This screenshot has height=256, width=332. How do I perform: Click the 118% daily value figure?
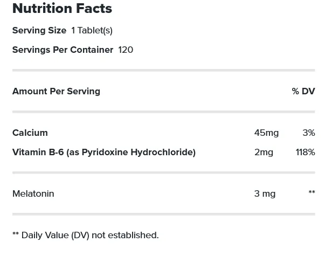coord(305,153)
